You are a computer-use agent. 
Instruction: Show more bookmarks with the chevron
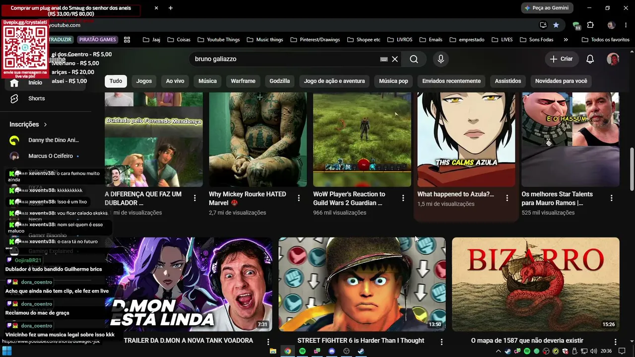(x=566, y=40)
